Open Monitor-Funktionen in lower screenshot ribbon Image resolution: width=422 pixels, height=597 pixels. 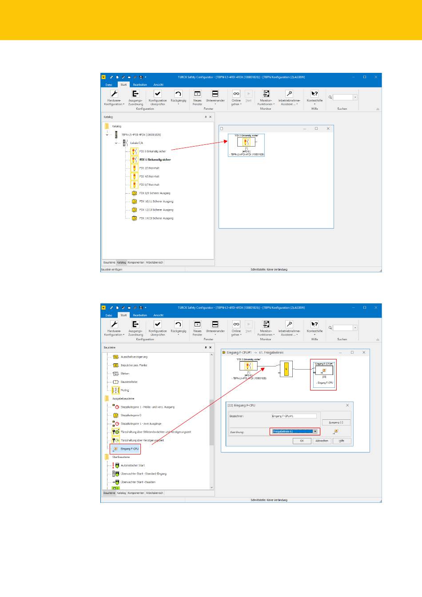tap(266, 328)
